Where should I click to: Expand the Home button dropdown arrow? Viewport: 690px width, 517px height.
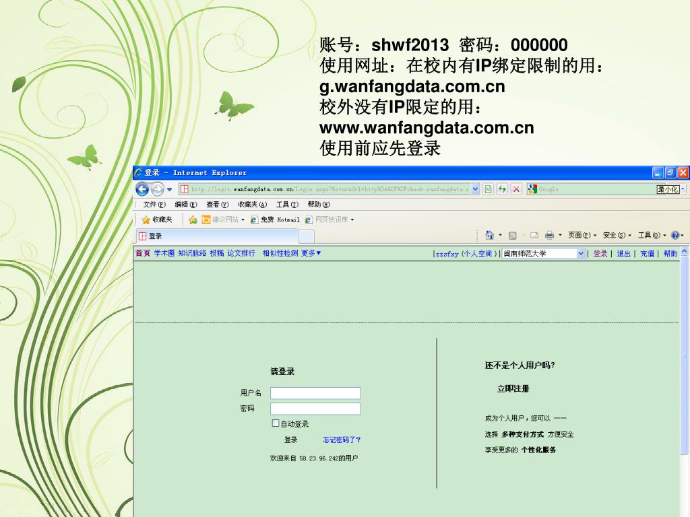click(501, 235)
